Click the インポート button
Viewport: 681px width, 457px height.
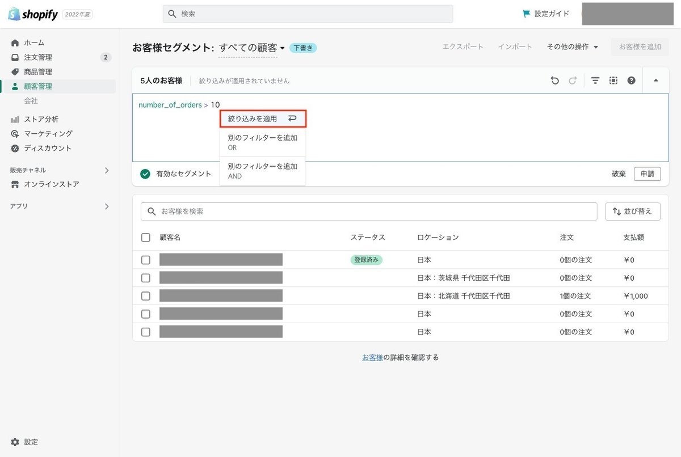pyautogui.click(x=515, y=47)
